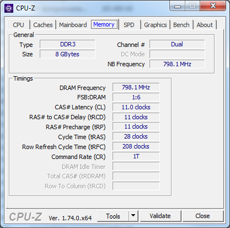This screenshot has width=230, height=228.
Task: Go to the Bench tab
Action: (x=181, y=25)
